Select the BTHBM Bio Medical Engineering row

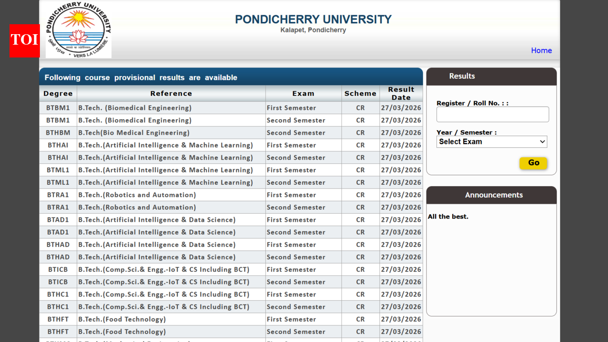tap(171, 133)
